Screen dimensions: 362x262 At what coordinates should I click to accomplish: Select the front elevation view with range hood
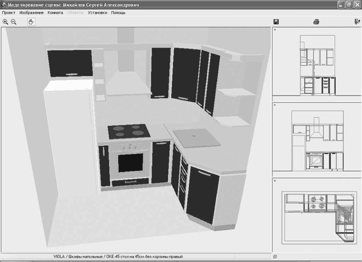(x=317, y=141)
